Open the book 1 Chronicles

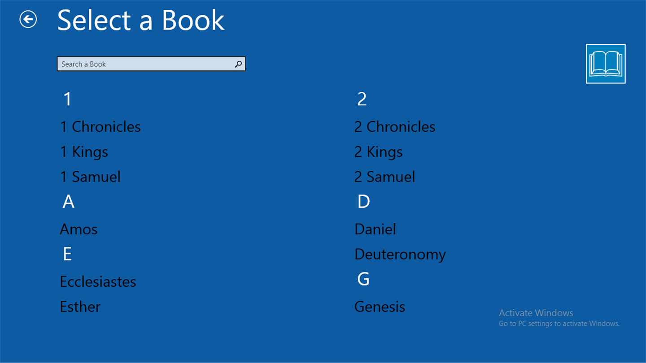(x=100, y=127)
